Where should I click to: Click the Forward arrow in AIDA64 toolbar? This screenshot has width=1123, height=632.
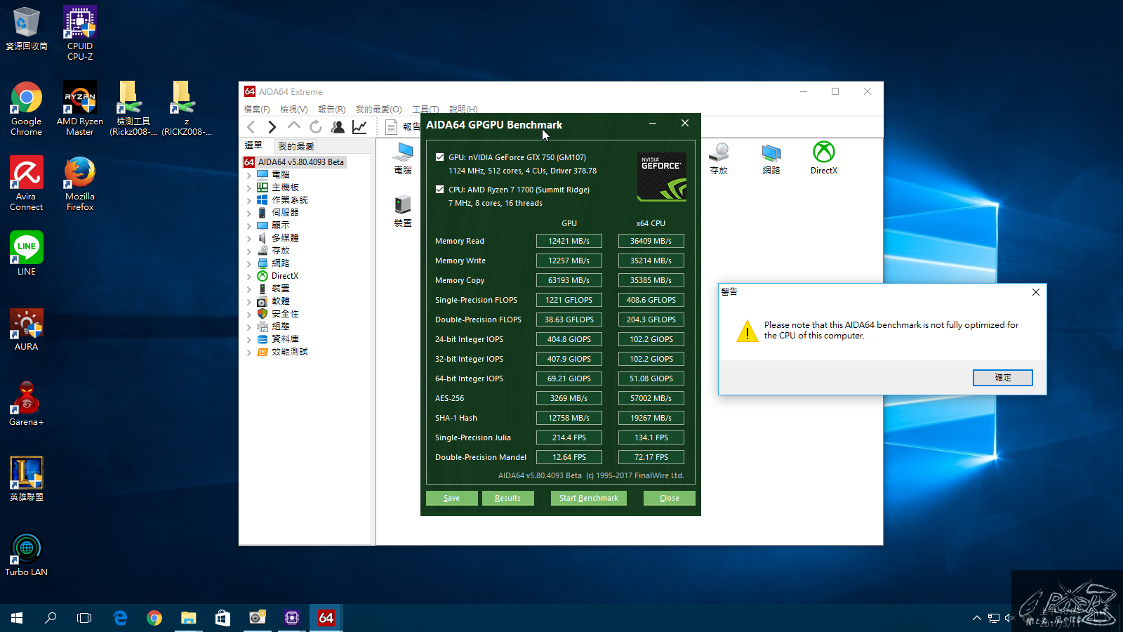[272, 127]
